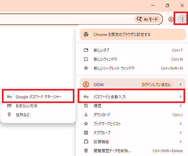Click the 新しいウィンドウ window icon
The height and width of the screenshot is (156, 188).
tap(86, 59)
